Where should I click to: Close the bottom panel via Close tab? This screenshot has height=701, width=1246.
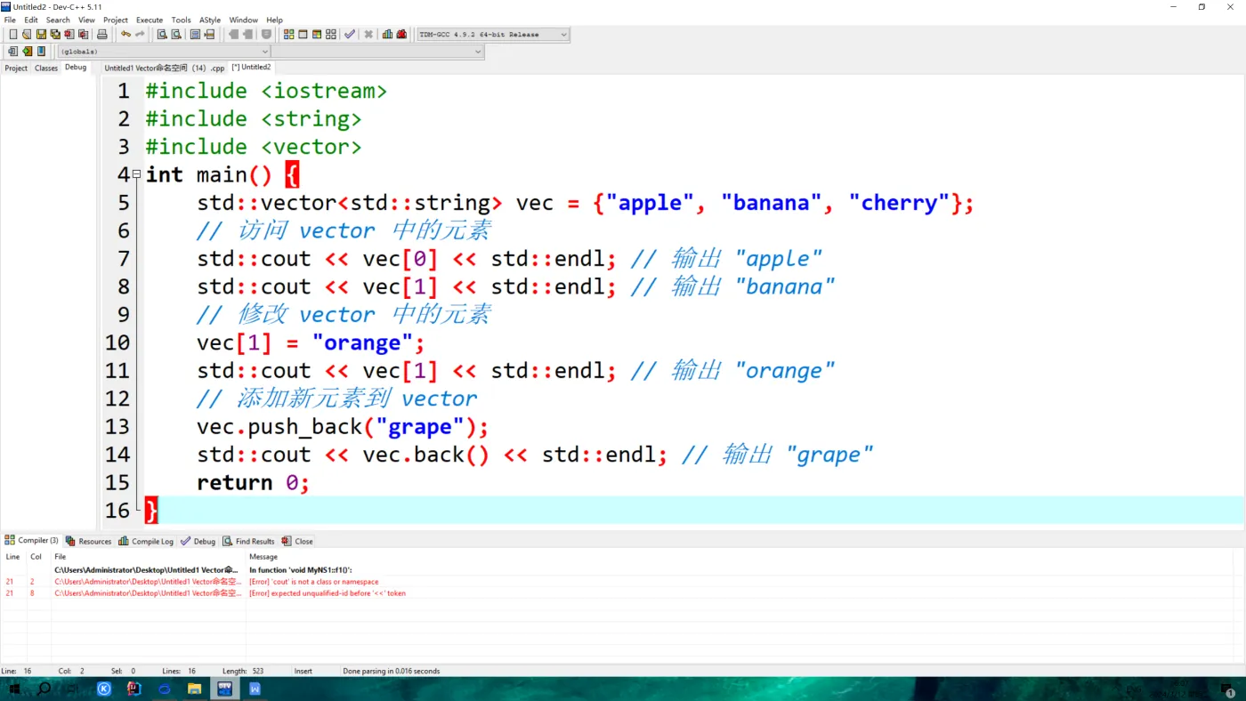pyautogui.click(x=297, y=541)
